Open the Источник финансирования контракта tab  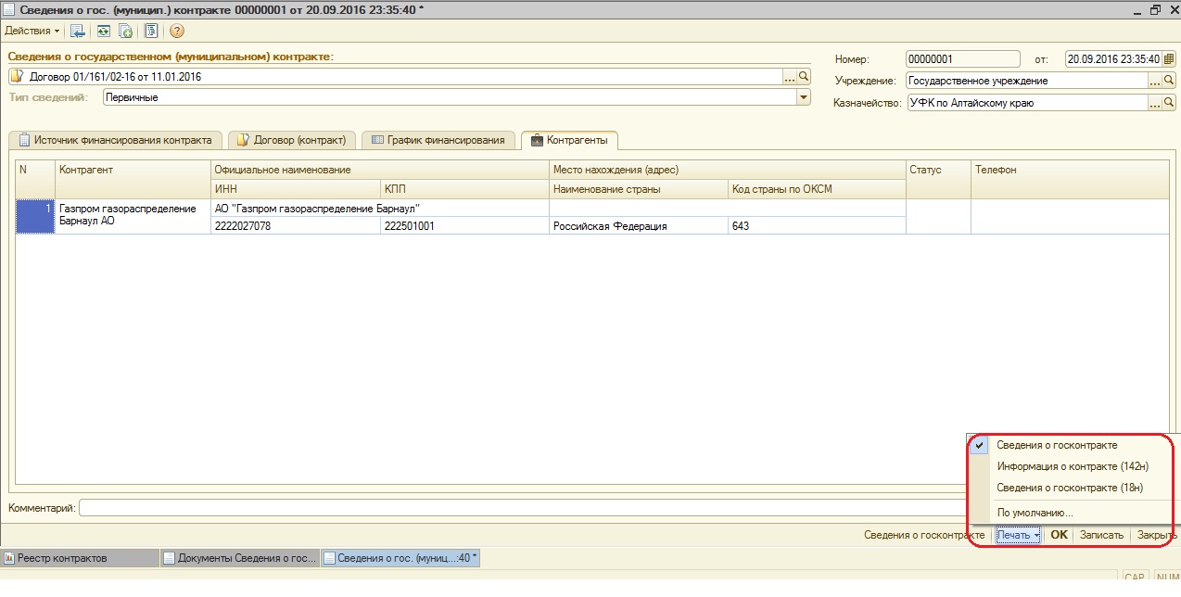[115, 140]
